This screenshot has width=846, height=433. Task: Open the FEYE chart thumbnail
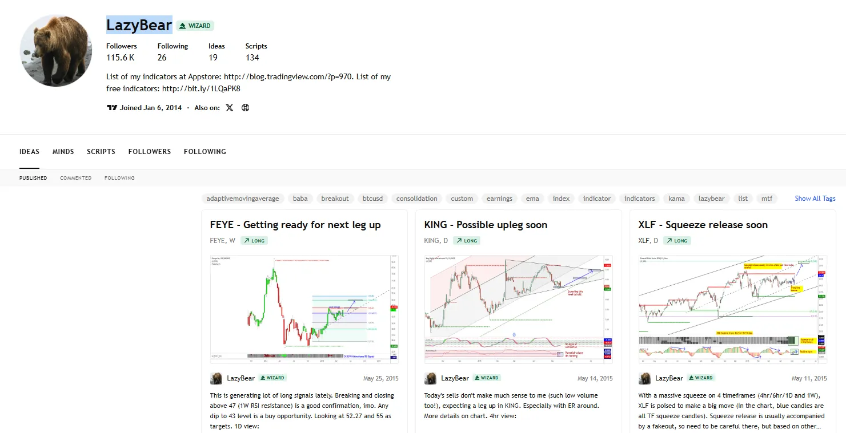304,309
